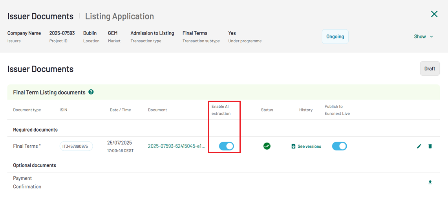This screenshot has height=199, width=448.
Task: Toggle the Publish to Euronext Live switch
Action: (x=339, y=146)
